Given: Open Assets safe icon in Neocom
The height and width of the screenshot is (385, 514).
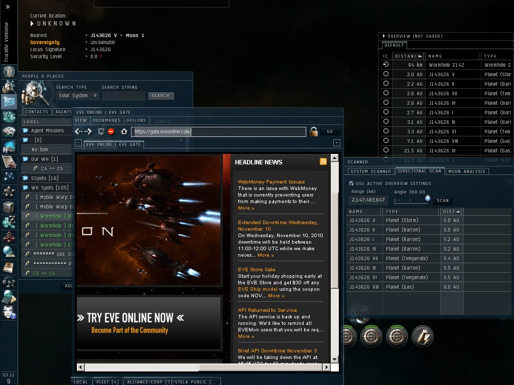Looking at the screenshot, I should (9, 207).
